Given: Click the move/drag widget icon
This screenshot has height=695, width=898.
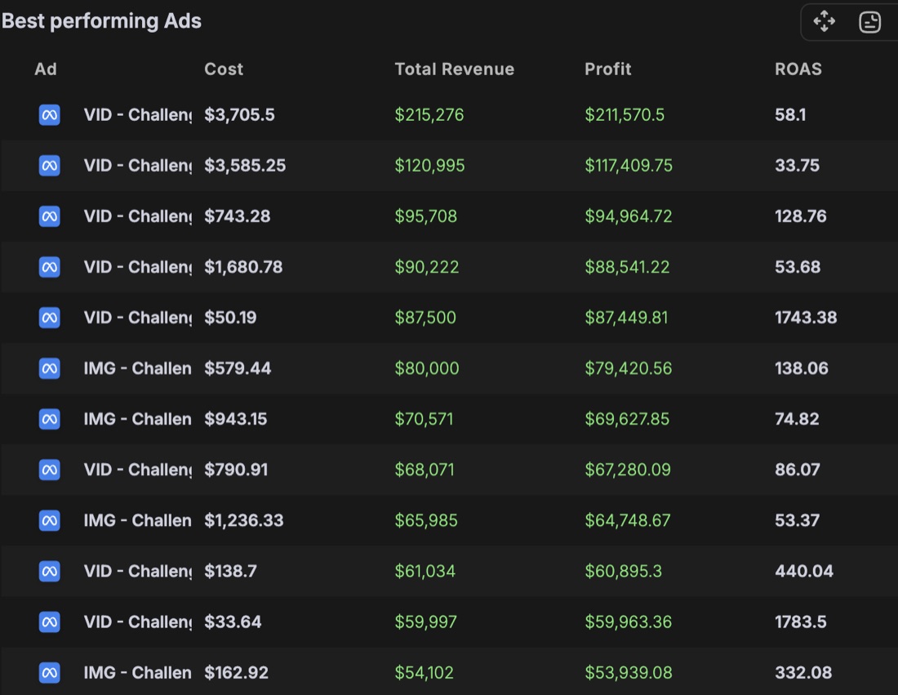Looking at the screenshot, I should tap(825, 22).
